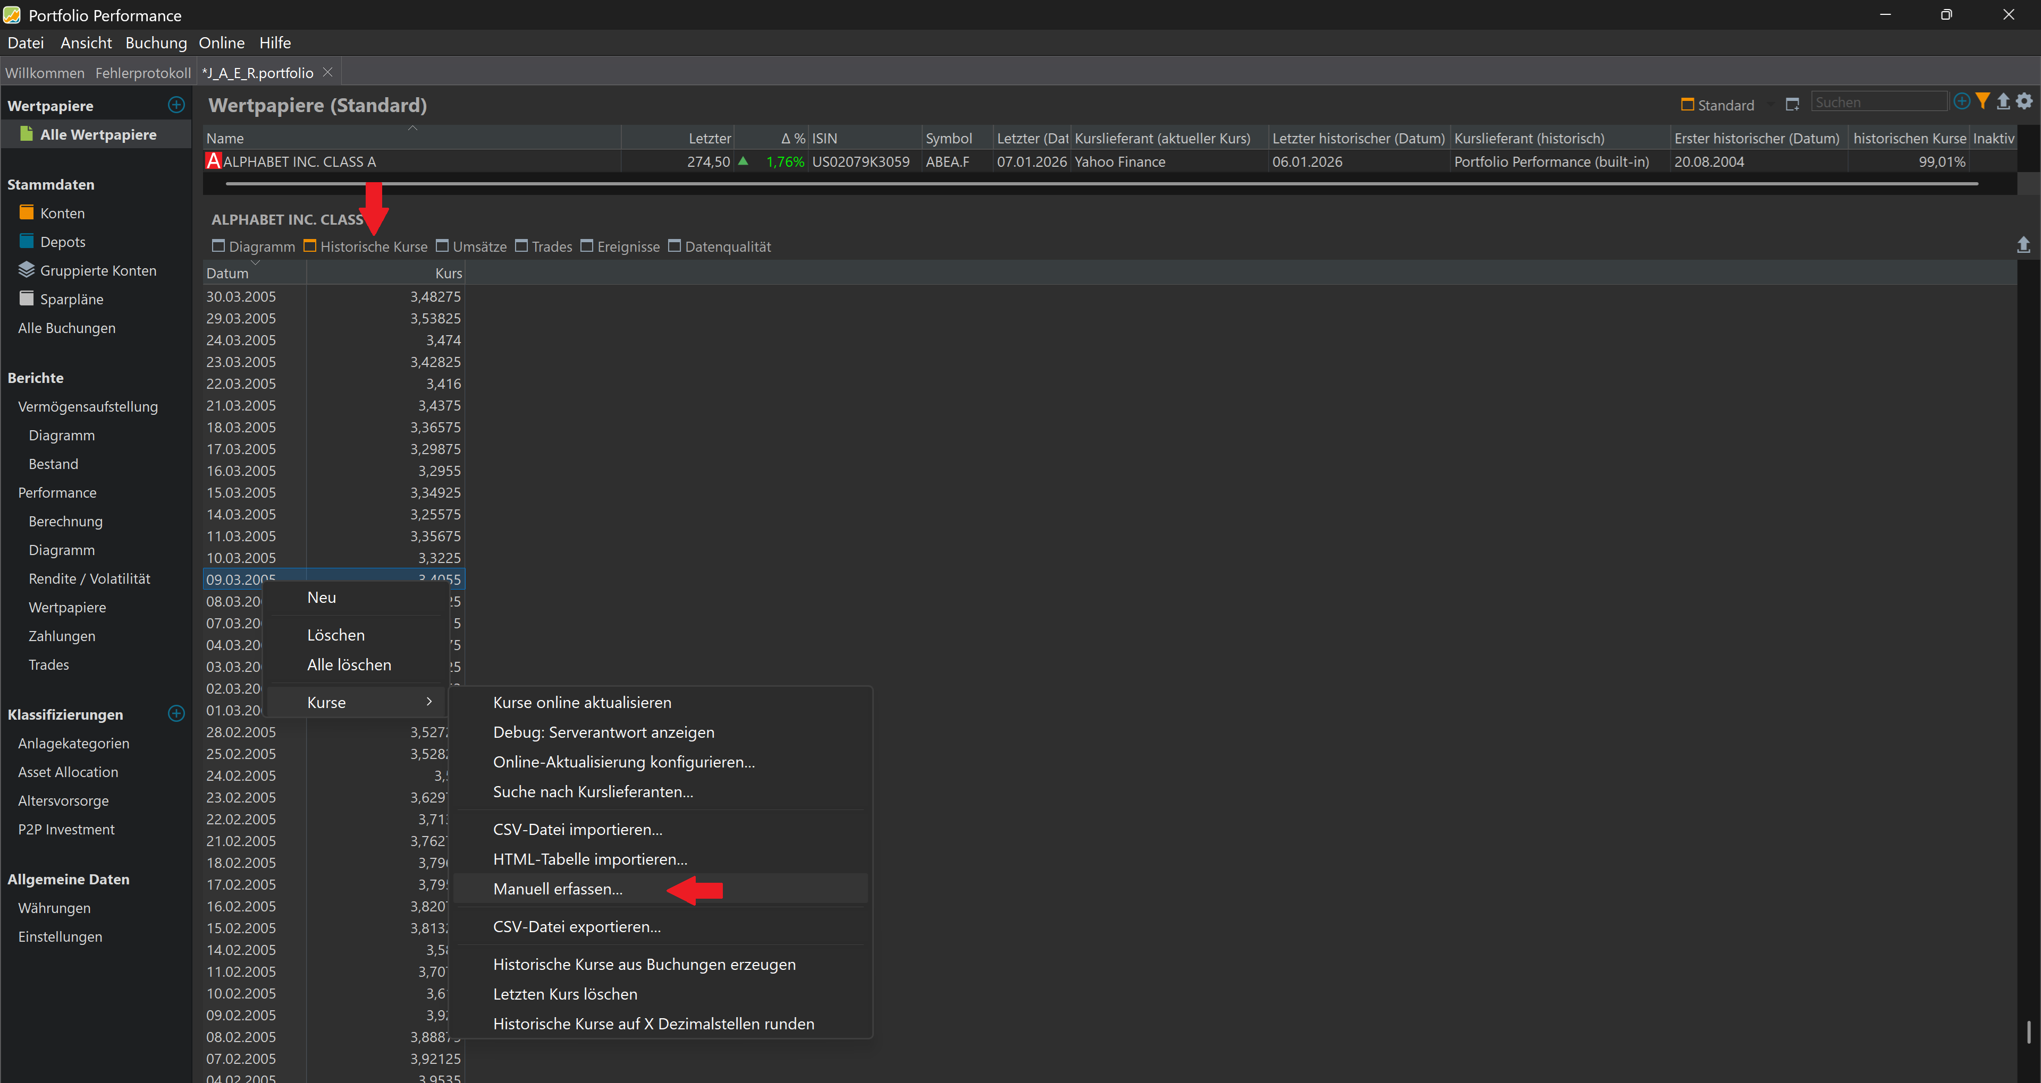2041x1083 pixels.
Task: Open the table settings gear icon
Action: pos(2025,101)
